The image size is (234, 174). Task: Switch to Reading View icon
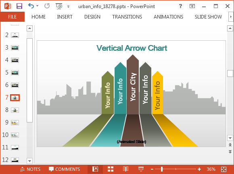pyautogui.click(x=125, y=169)
